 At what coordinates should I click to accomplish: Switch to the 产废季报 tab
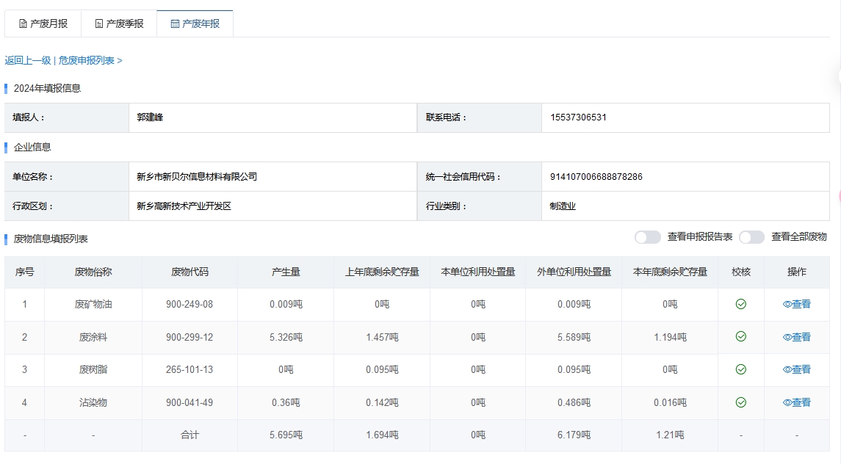point(119,23)
